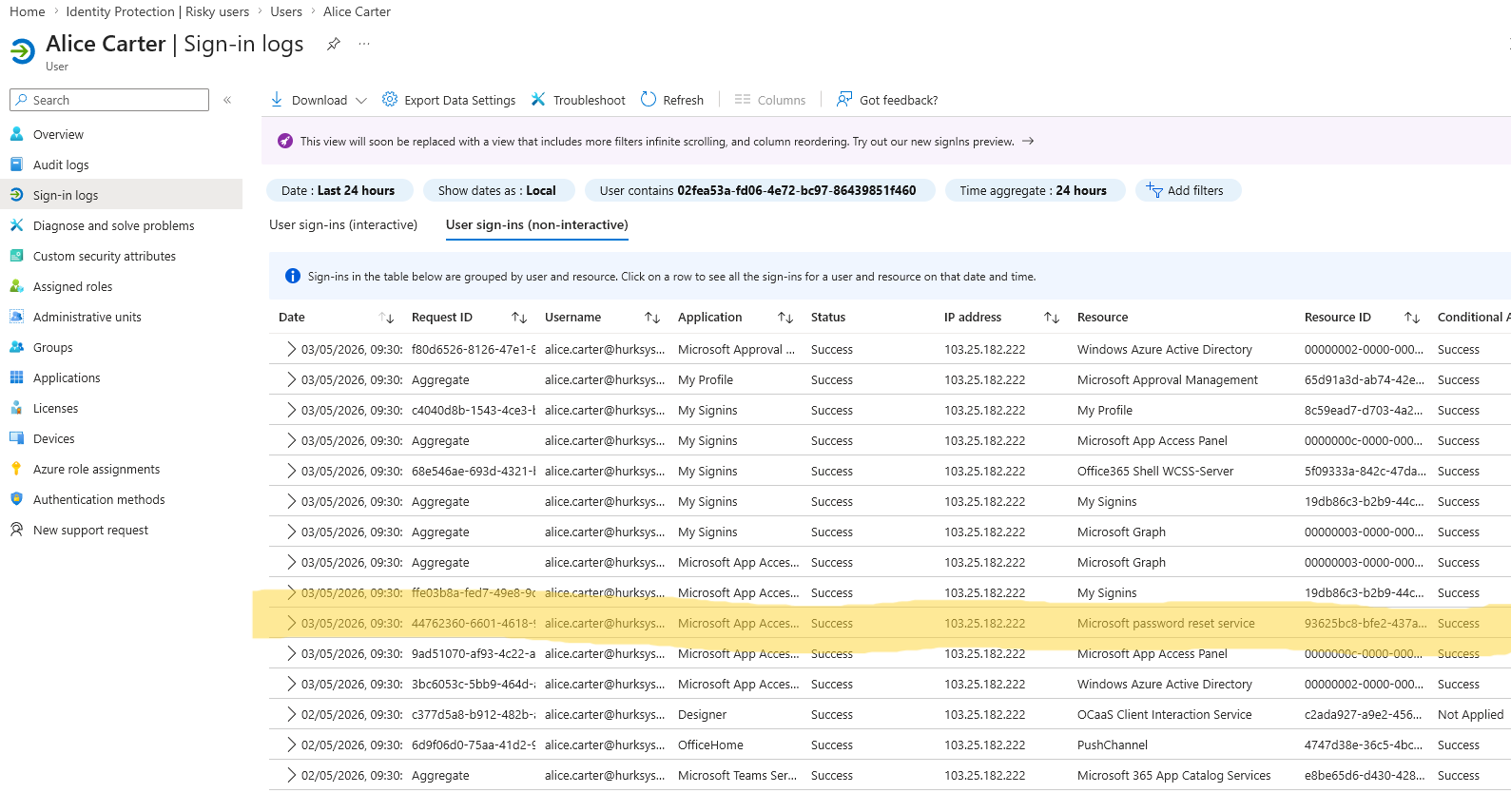Click the Add filters button

[1188, 190]
